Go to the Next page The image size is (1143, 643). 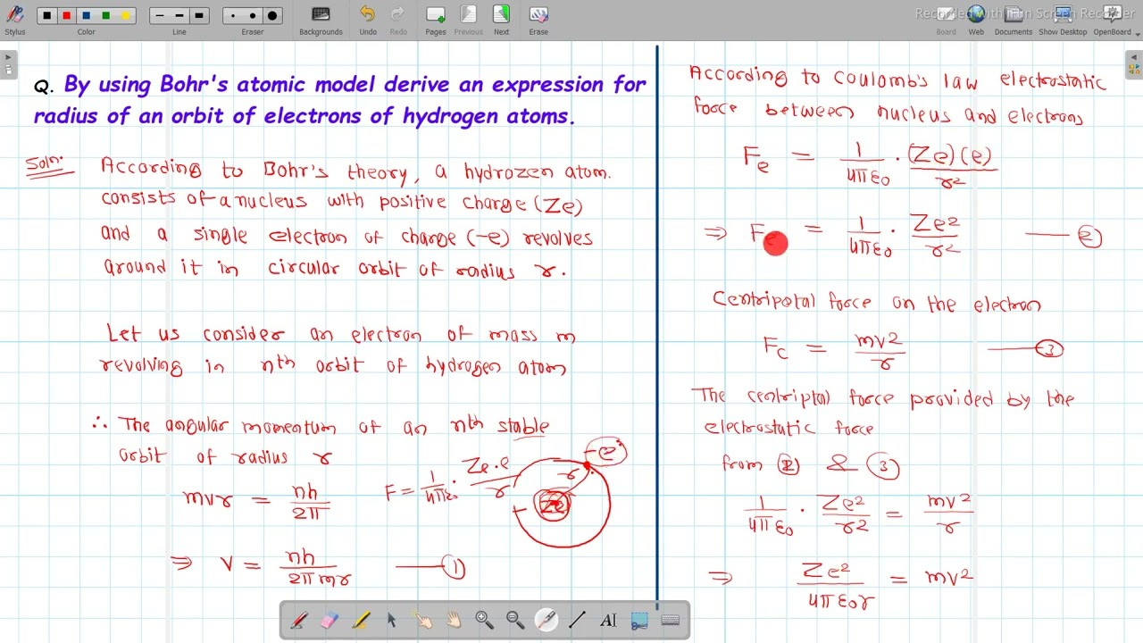click(x=501, y=19)
